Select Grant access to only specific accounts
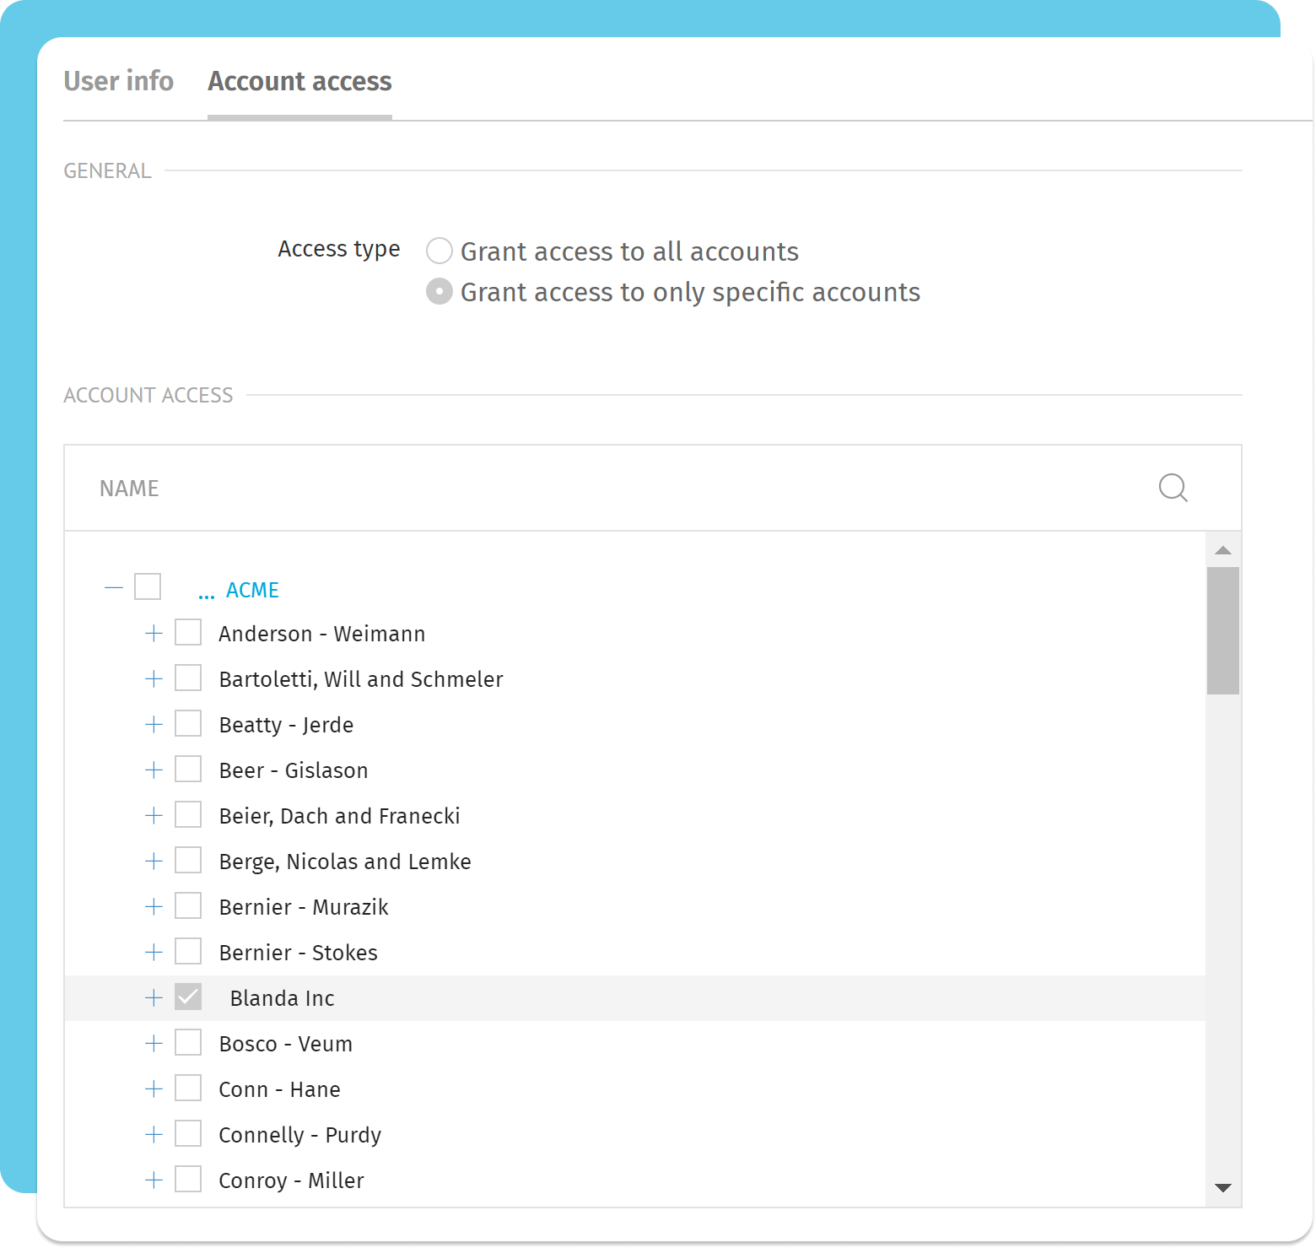Viewport: 1316px width, 1248px height. click(x=440, y=292)
